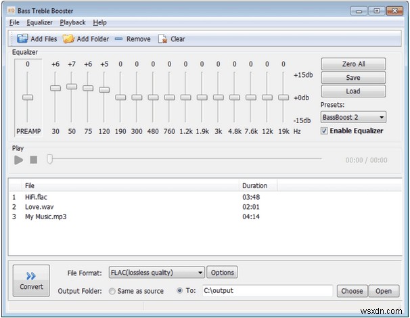Click the 7.6k band slider handle
410x318 pixels.
coord(251,97)
